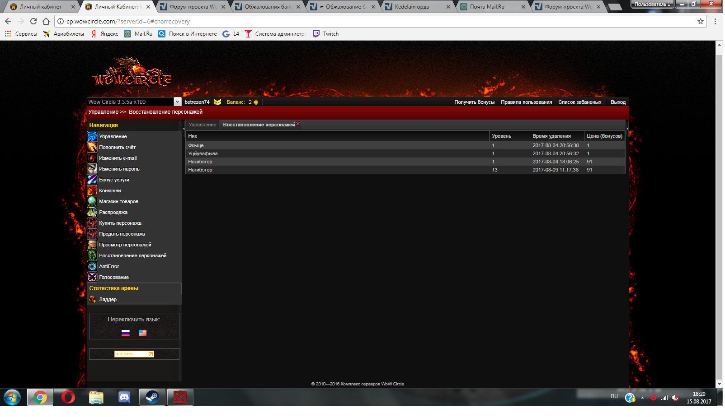Change the RU input language indicator

[x=614, y=396]
